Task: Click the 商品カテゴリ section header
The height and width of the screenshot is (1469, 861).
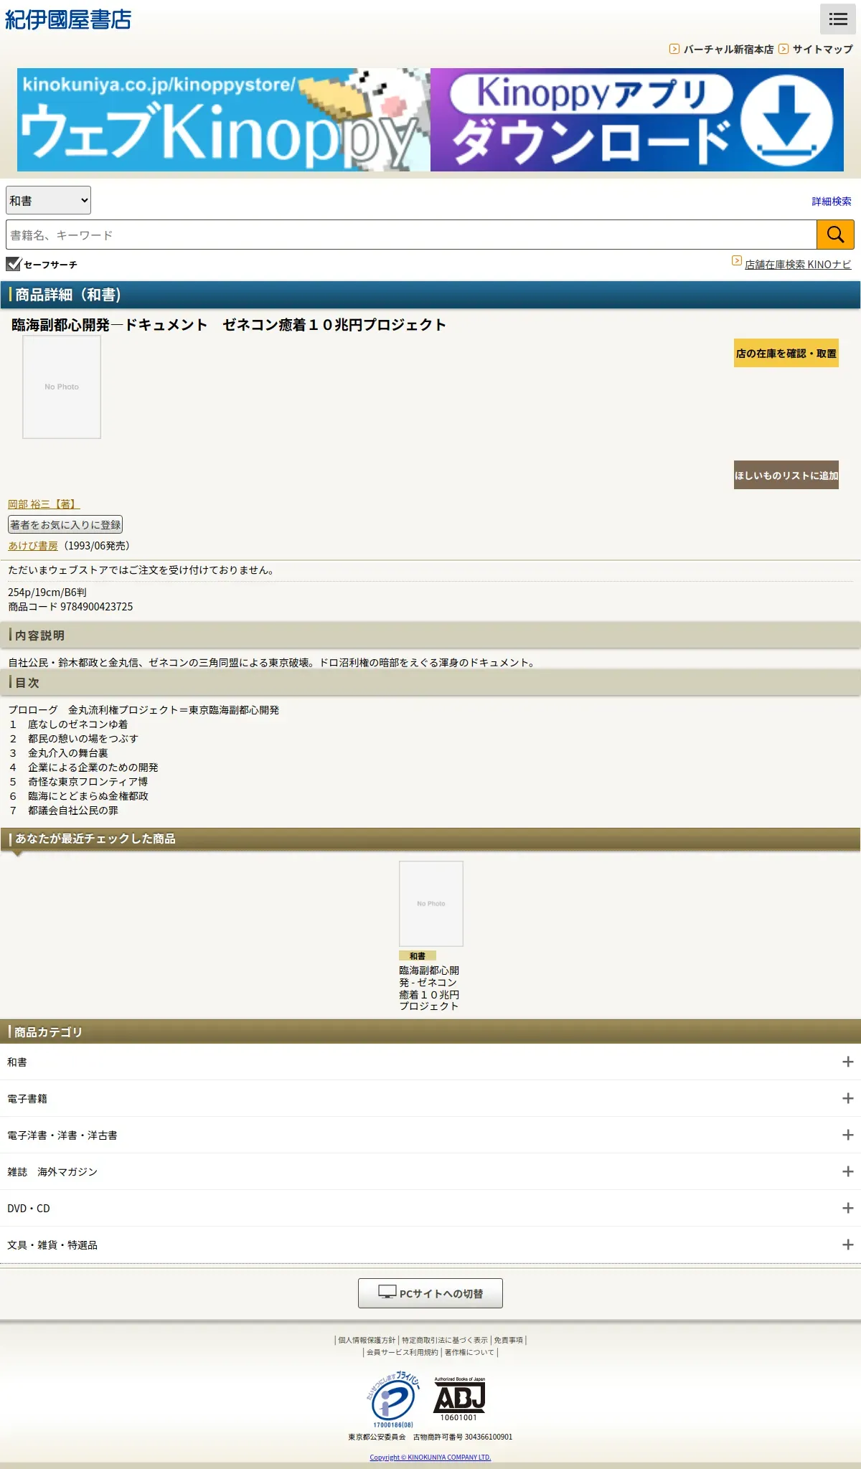Action: [430, 1031]
